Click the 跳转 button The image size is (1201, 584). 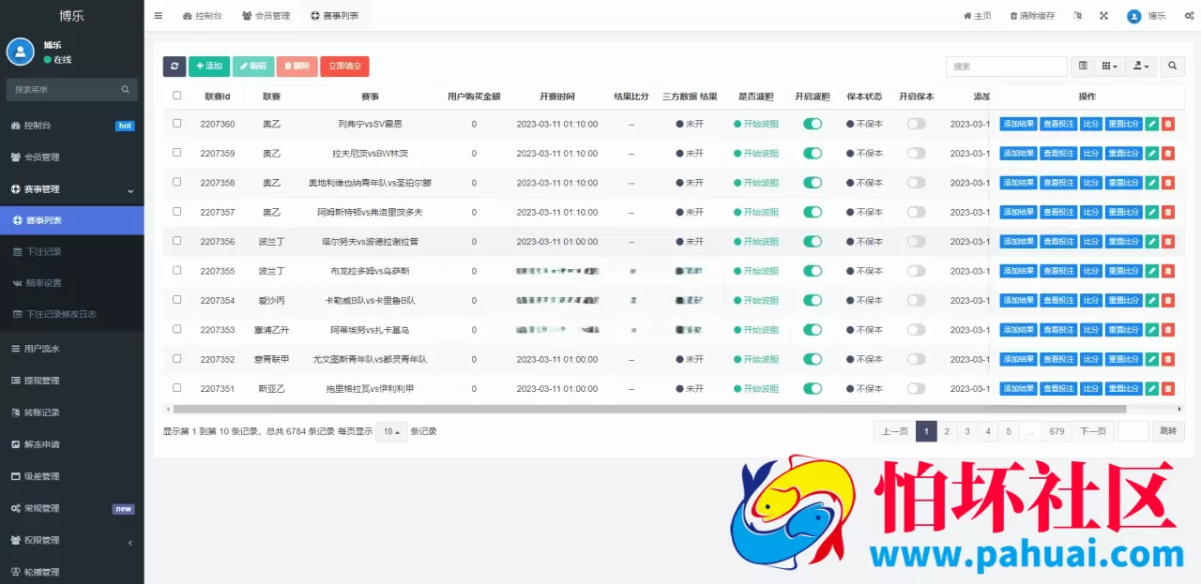pyautogui.click(x=1167, y=431)
